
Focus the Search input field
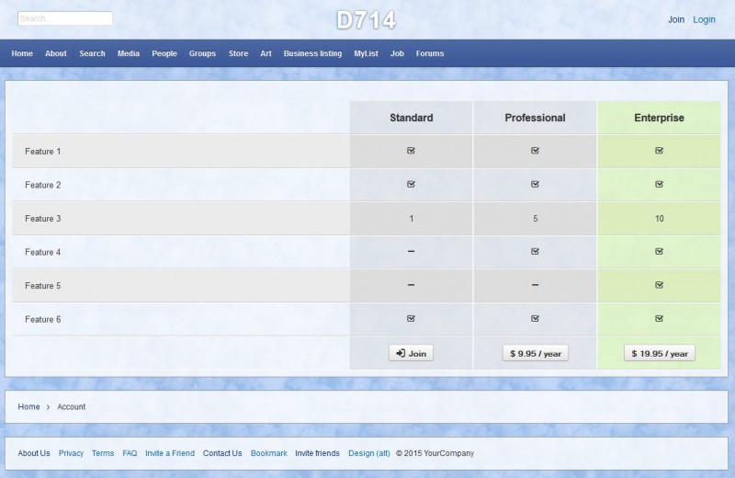(x=65, y=18)
